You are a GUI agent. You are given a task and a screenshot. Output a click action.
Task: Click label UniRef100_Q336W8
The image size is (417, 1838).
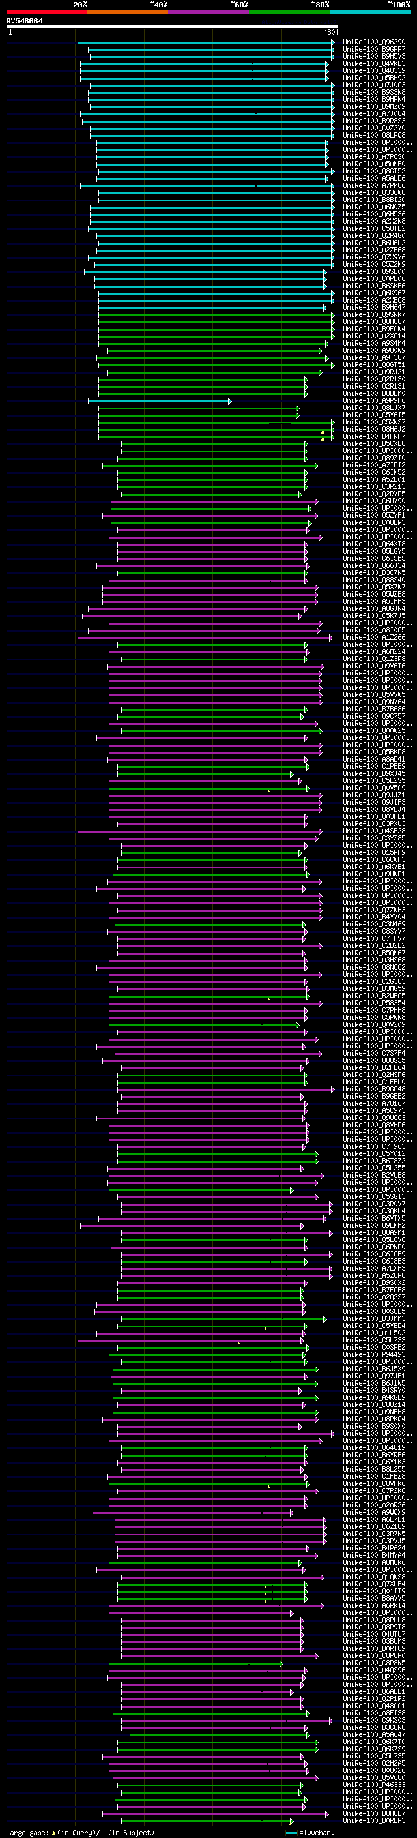coord(374,192)
